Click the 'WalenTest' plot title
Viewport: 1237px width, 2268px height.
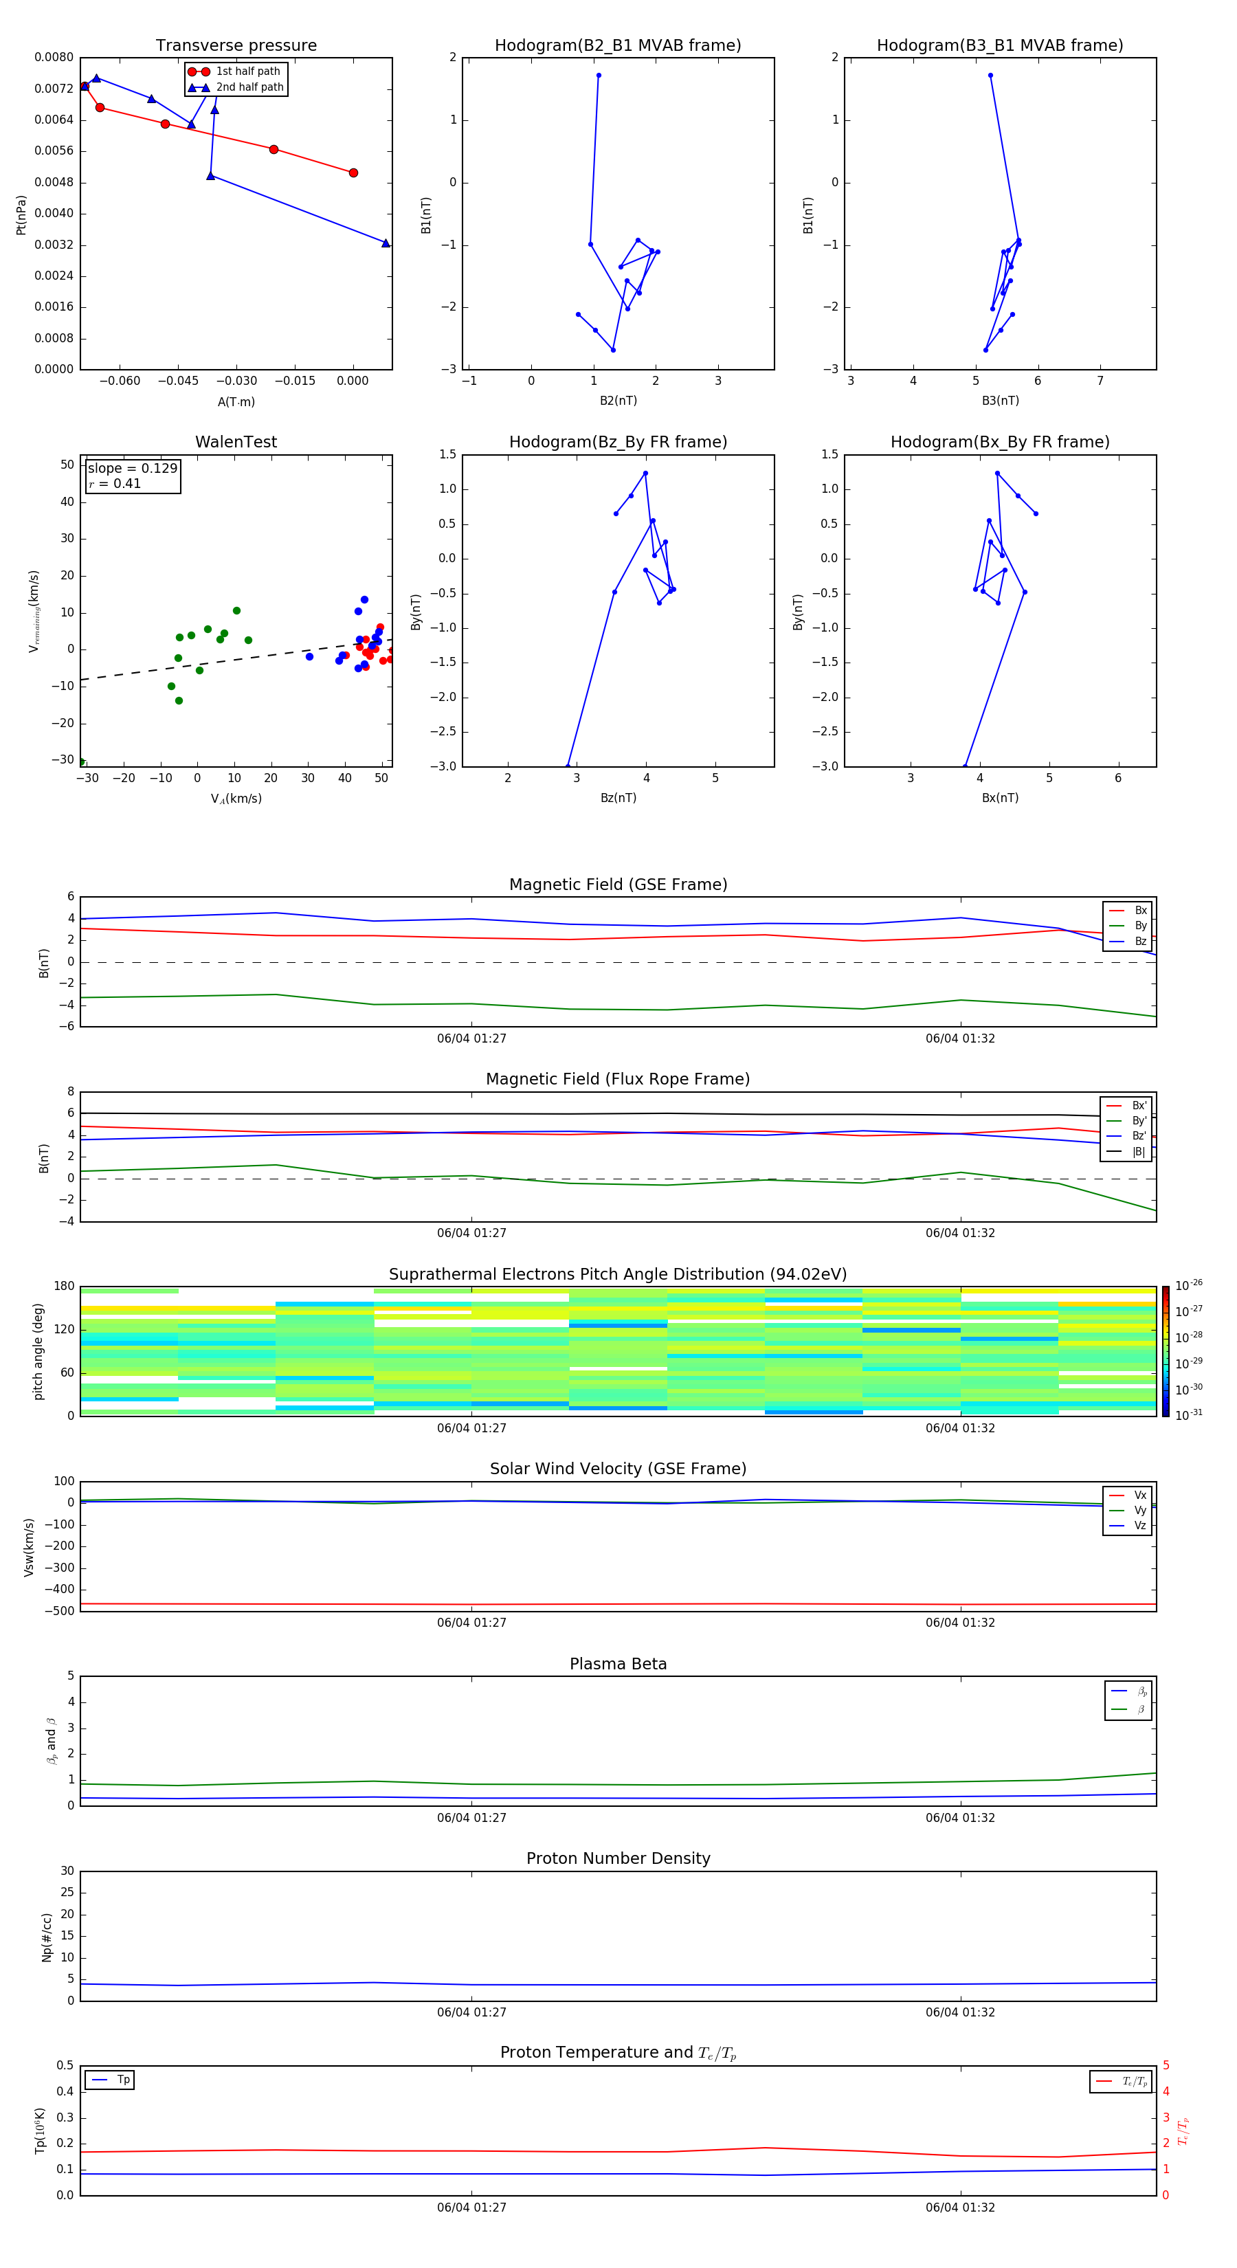tap(236, 442)
